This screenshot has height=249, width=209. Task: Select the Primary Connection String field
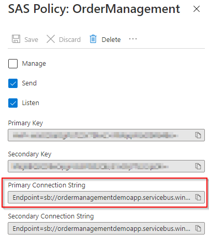coord(106,197)
